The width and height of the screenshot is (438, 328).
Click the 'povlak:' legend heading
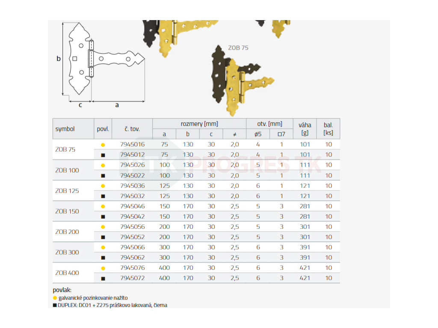tap(62, 290)
